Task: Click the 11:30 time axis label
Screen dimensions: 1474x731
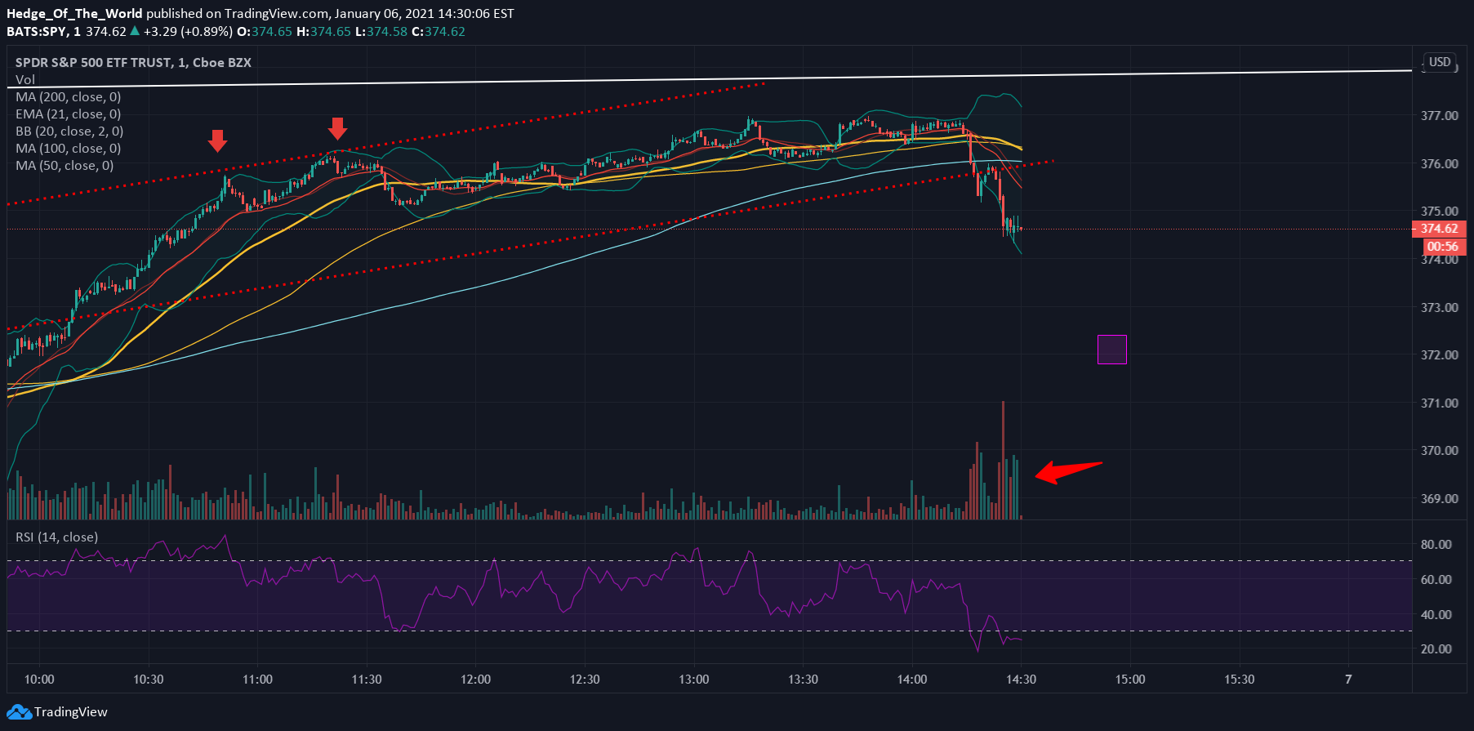Action: [x=367, y=680]
